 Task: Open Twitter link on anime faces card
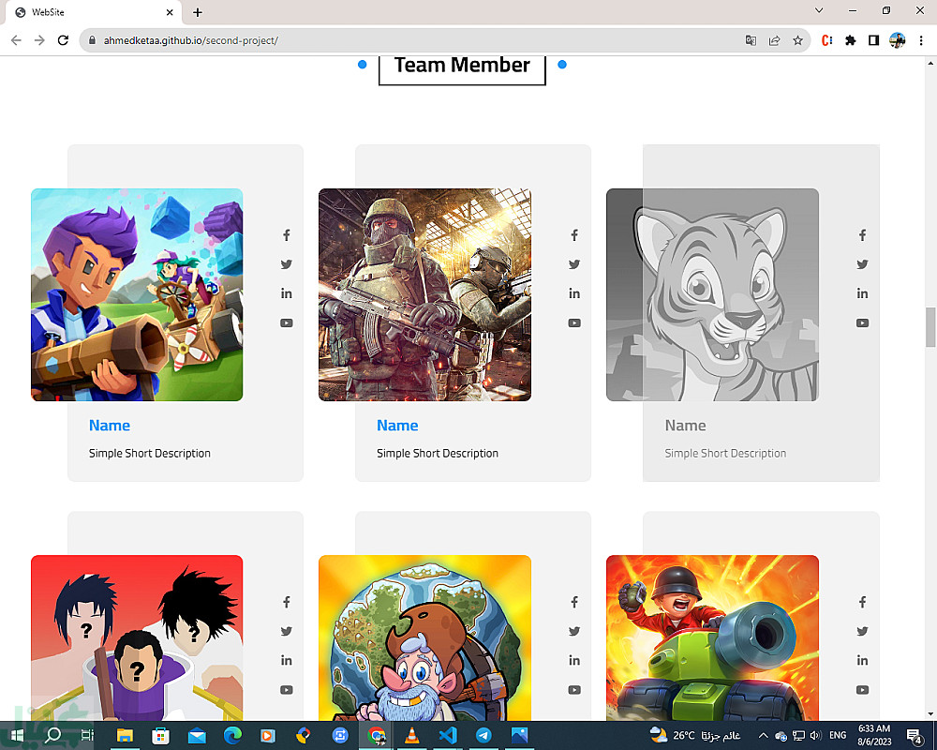pyautogui.click(x=286, y=631)
